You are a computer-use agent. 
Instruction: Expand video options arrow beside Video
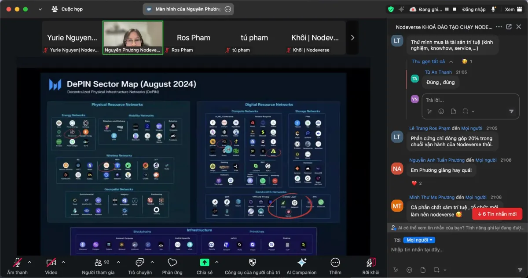coord(63,262)
